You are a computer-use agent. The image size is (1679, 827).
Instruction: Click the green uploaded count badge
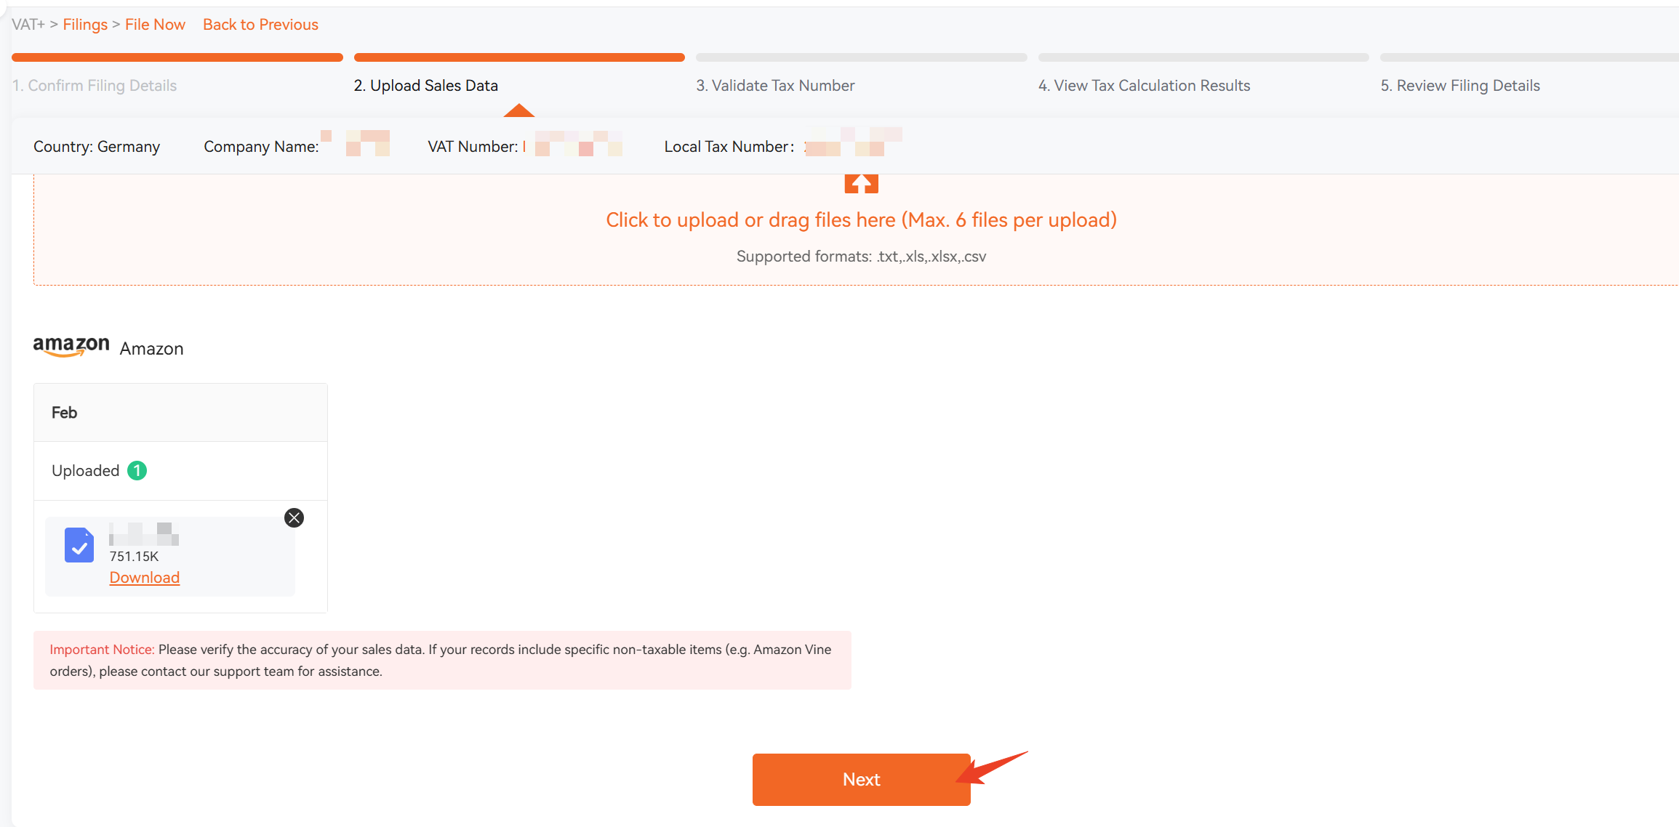point(137,471)
